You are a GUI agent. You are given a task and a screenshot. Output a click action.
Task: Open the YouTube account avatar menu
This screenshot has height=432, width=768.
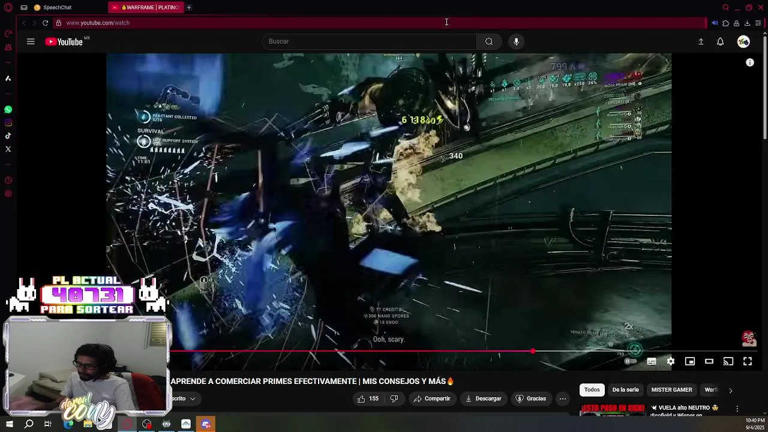click(x=743, y=41)
